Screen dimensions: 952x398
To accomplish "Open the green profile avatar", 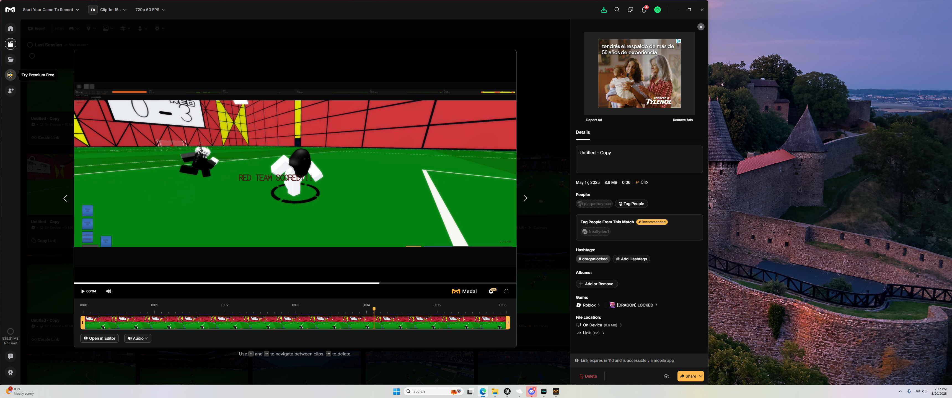I will [x=658, y=10].
